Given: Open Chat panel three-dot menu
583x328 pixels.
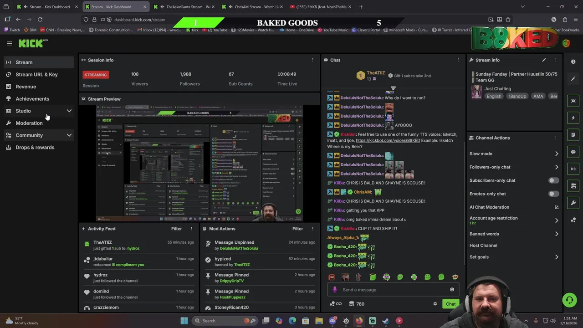Looking at the screenshot, I should click(x=458, y=60).
